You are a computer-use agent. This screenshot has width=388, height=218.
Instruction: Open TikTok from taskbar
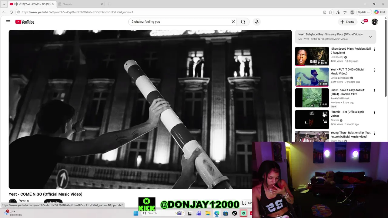click(x=234, y=213)
